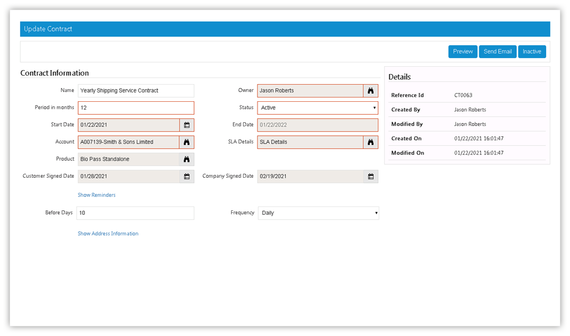Click the Company Signed Date text field
The width and height of the screenshot is (570, 336).
point(311,176)
